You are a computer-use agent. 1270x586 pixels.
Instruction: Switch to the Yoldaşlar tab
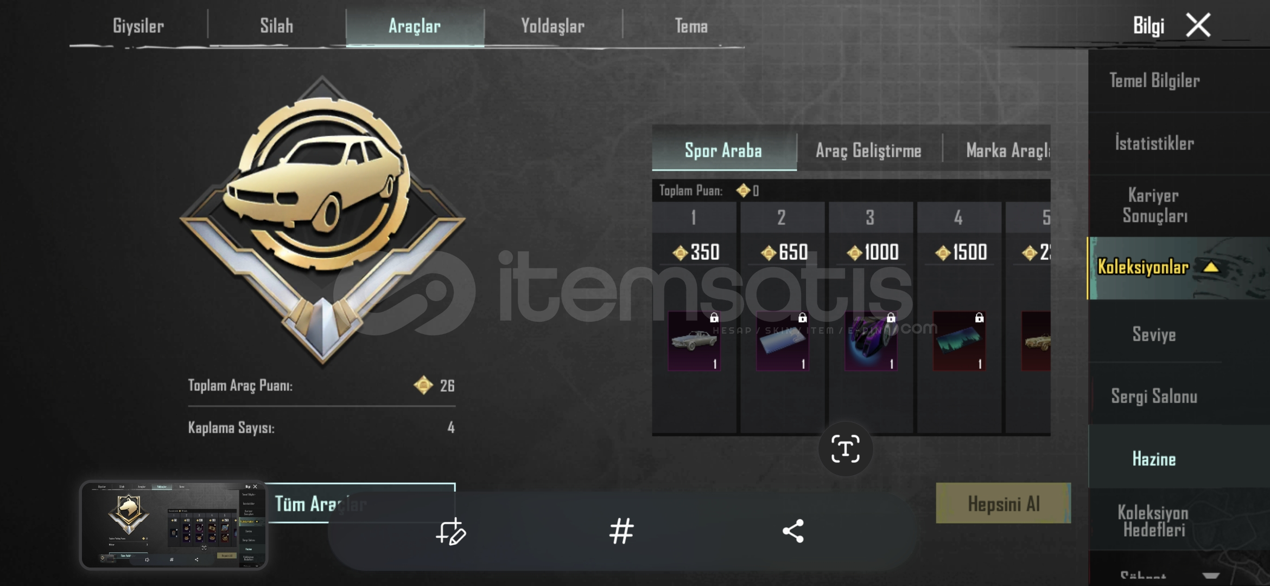pyautogui.click(x=553, y=26)
